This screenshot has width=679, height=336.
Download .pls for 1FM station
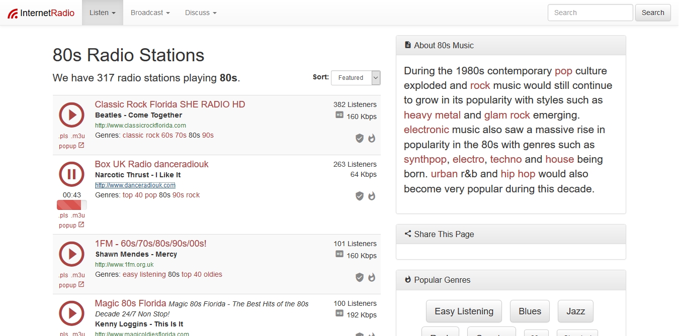point(63,275)
